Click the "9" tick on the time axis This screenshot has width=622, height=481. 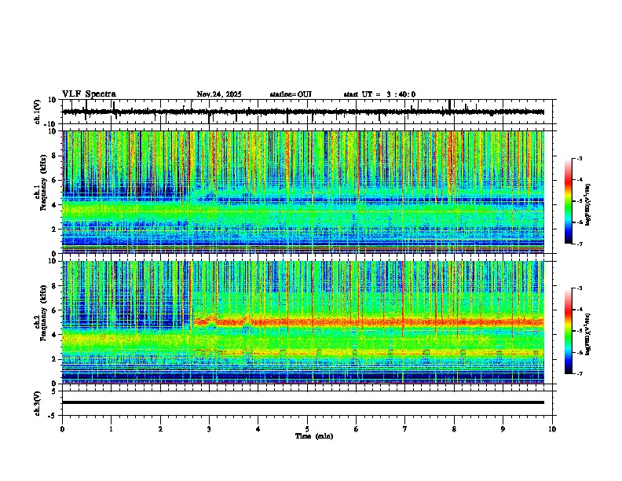503,429
